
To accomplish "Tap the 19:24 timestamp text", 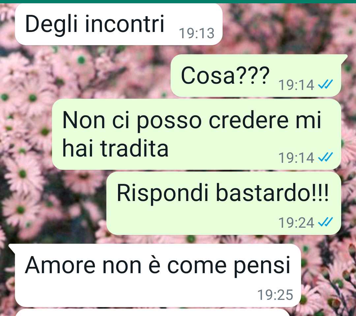I will pos(296,222).
